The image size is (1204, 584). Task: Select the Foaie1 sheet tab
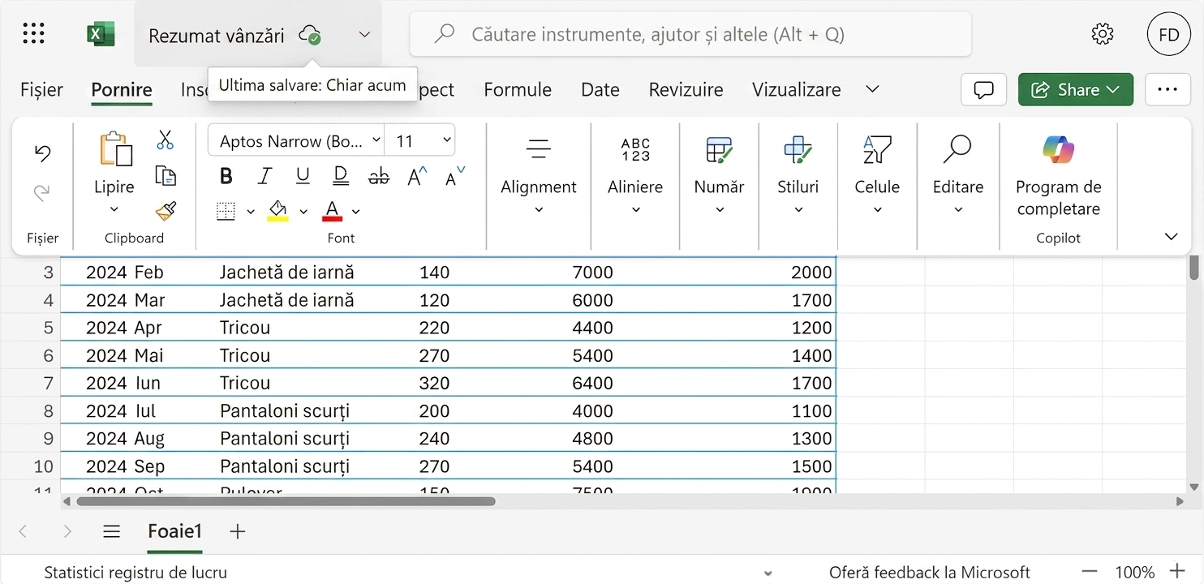click(x=174, y=531)
